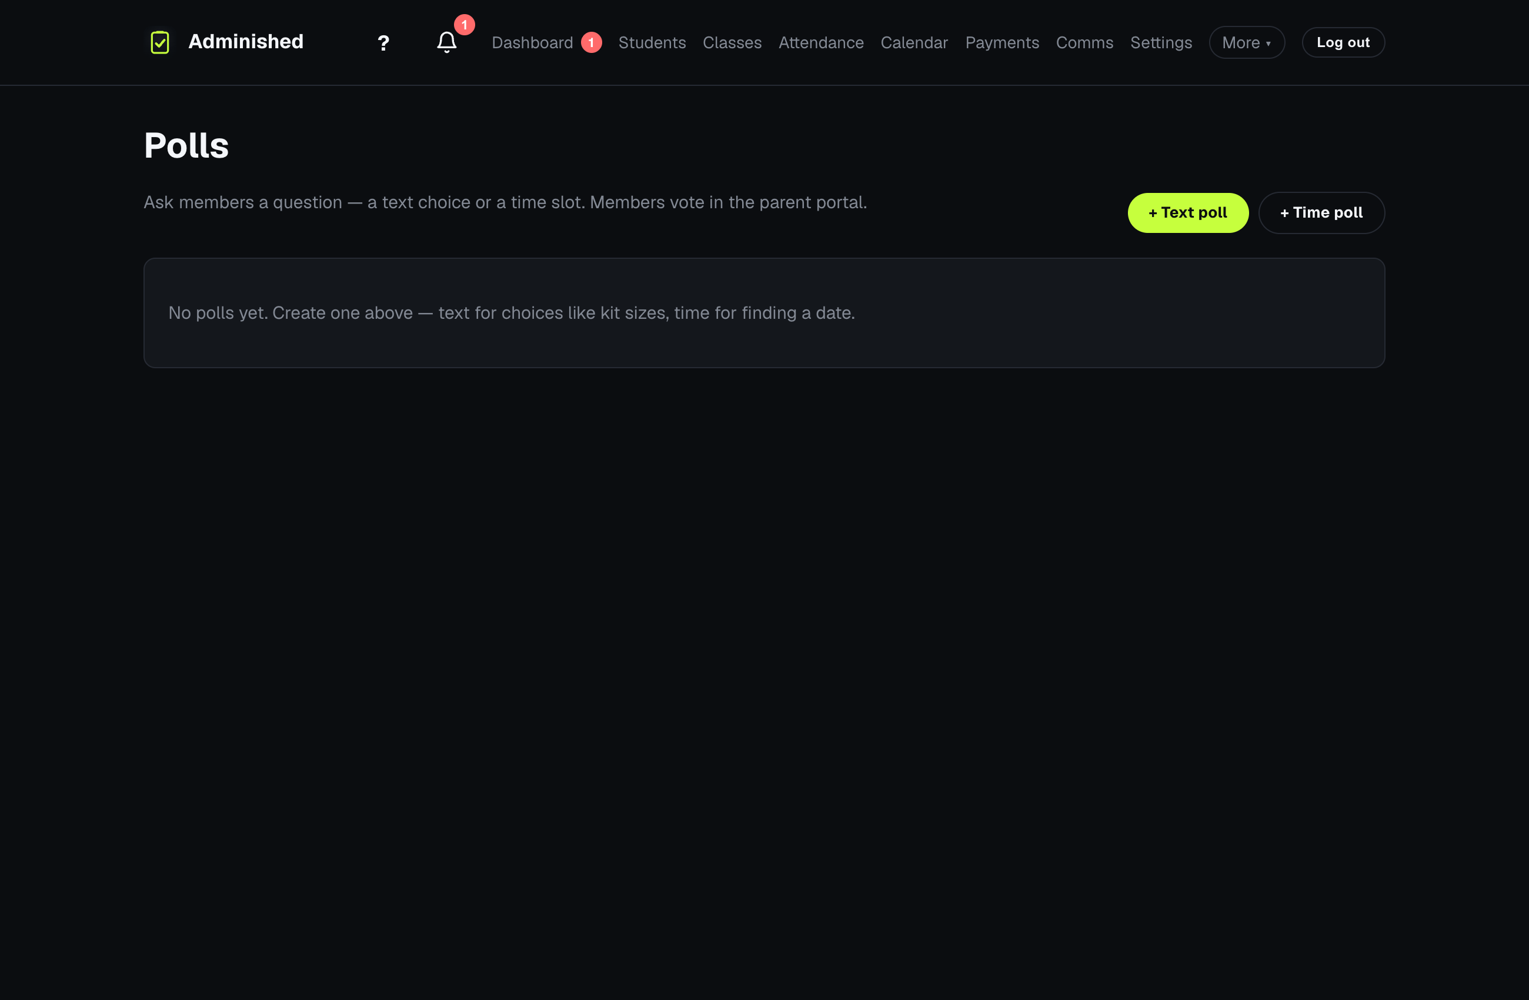Open the Attendance section
This screenshot has height=1000, width=1529.
point(821,42)
